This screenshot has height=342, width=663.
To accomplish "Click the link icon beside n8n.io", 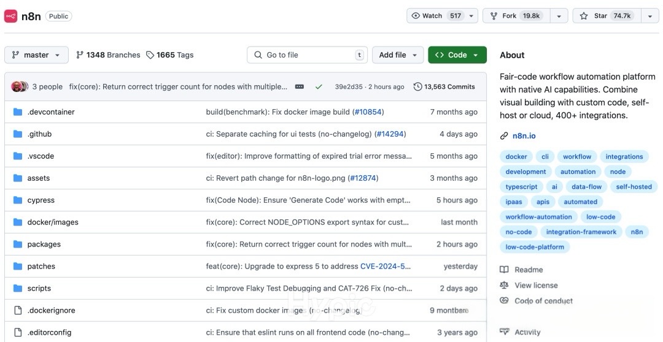I will [x=504, y=136].
